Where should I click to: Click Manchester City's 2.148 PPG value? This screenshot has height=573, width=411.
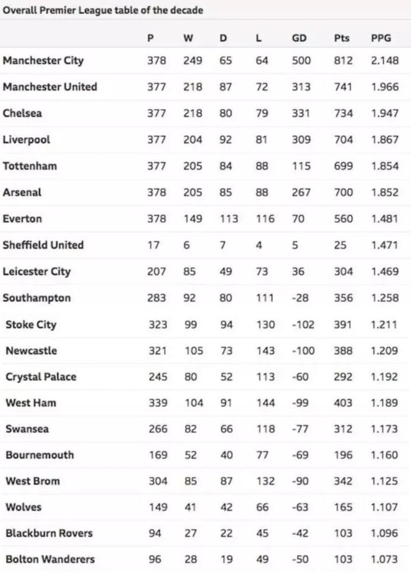pyautogui.click(x=384, y=60)
